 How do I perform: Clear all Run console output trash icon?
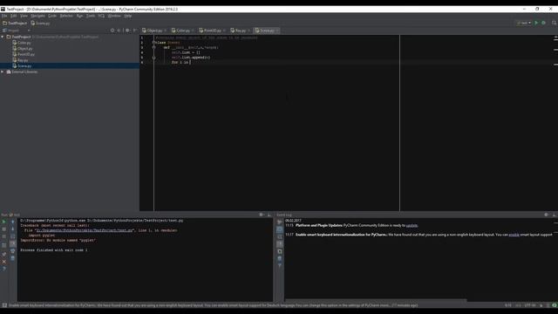tap(12, 258)
